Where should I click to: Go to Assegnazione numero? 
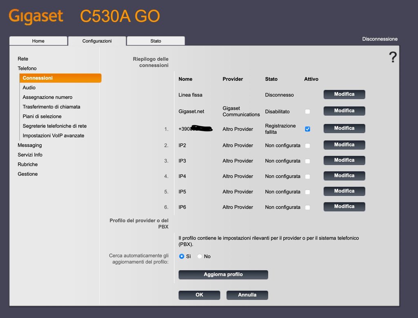(x=47, y=97)
